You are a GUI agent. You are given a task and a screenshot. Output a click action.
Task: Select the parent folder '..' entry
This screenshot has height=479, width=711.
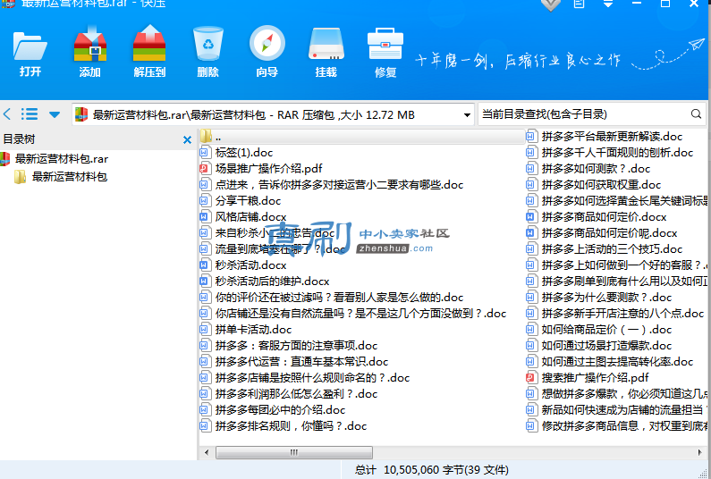[x=362, y=137]
